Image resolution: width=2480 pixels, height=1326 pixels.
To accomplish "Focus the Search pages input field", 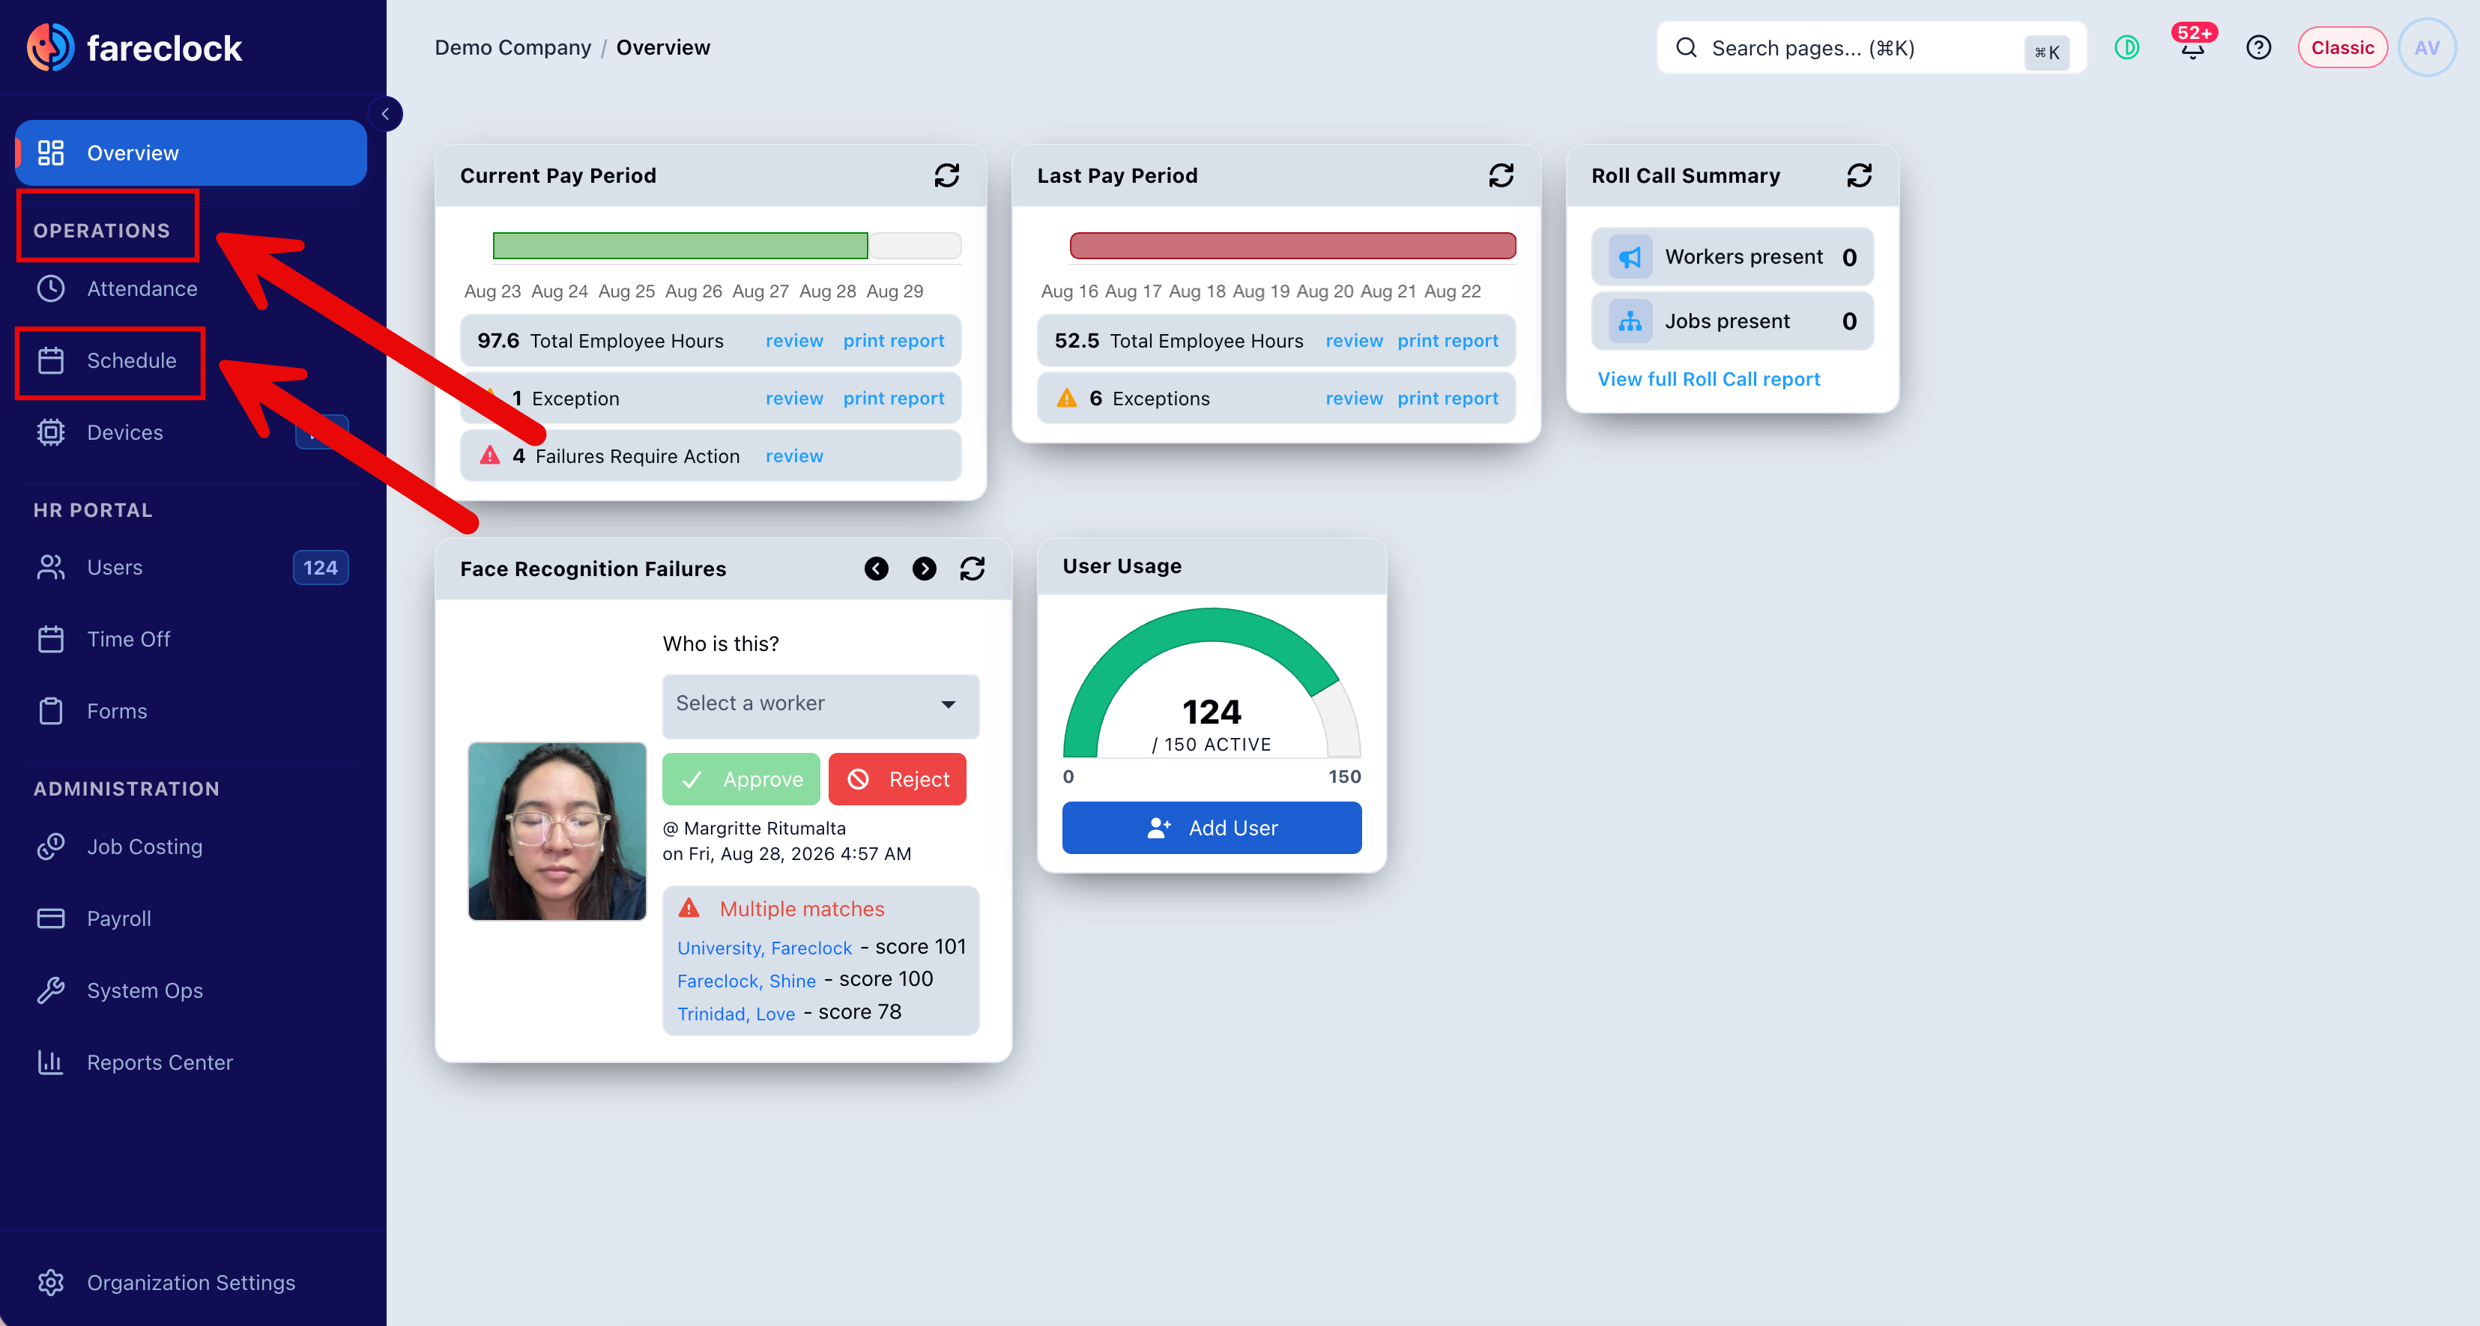I will (x=1871, y=48).
